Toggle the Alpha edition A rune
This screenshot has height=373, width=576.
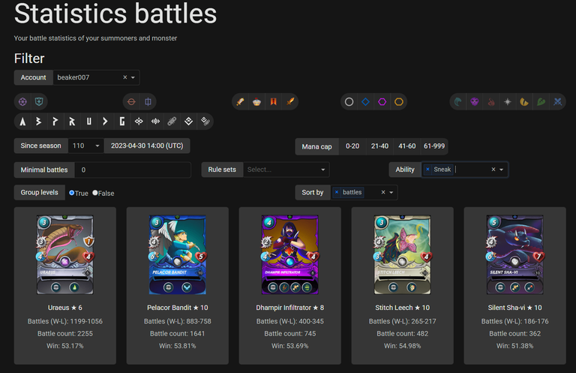(x=22, y=122)
